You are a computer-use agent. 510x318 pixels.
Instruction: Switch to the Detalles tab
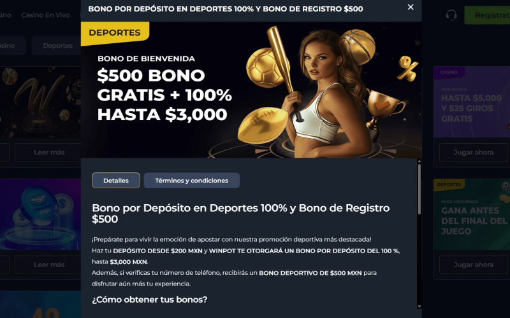tap(116, 181)
